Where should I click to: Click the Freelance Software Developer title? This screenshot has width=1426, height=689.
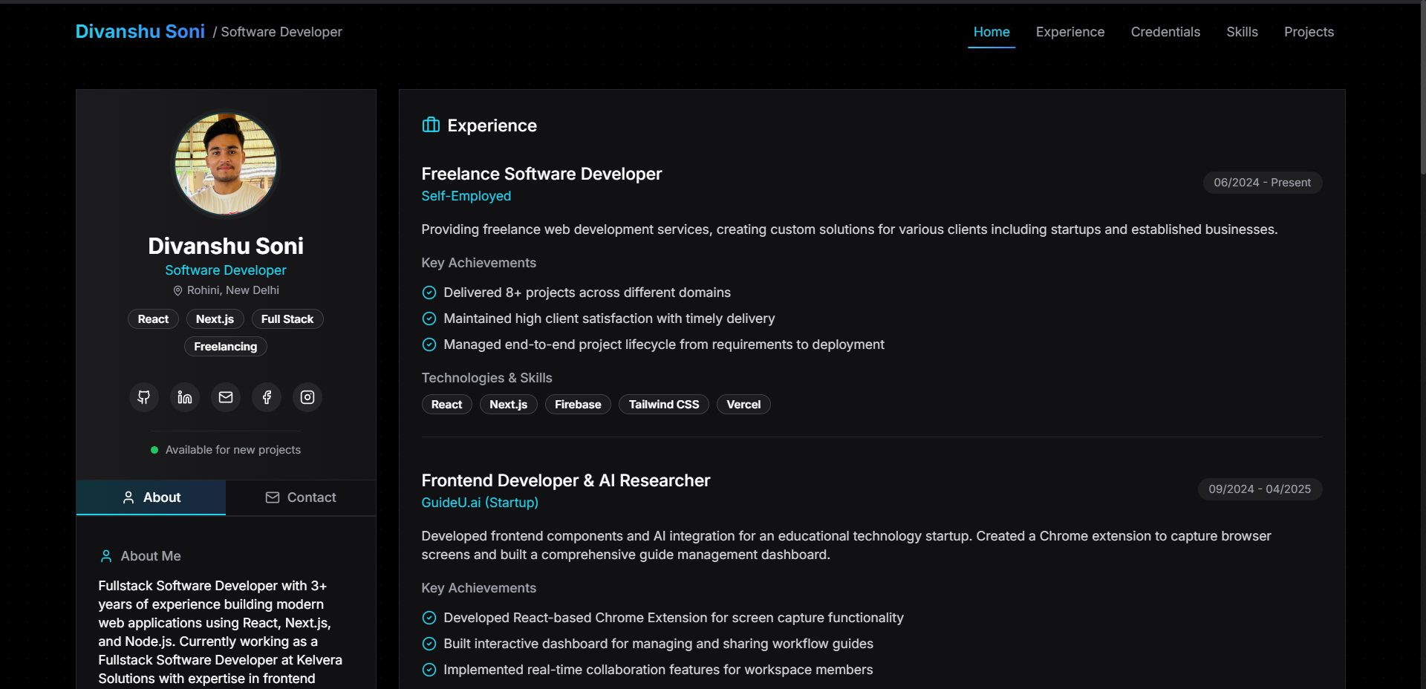[541, 174]
